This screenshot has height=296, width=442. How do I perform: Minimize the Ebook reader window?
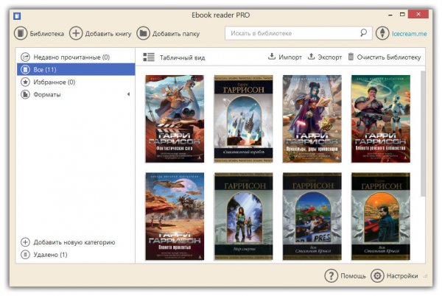point(390,15)
